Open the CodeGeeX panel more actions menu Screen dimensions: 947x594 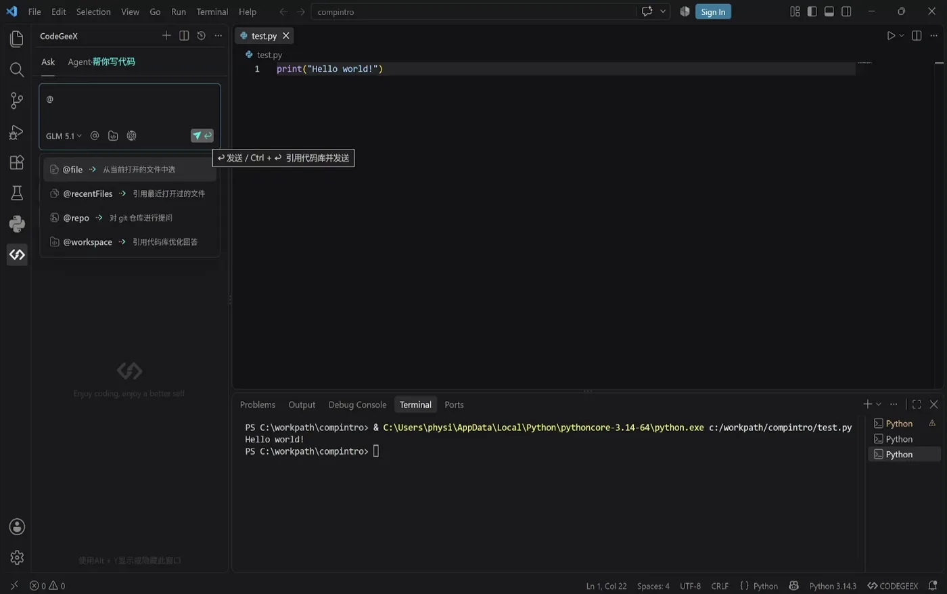point(218,36)
